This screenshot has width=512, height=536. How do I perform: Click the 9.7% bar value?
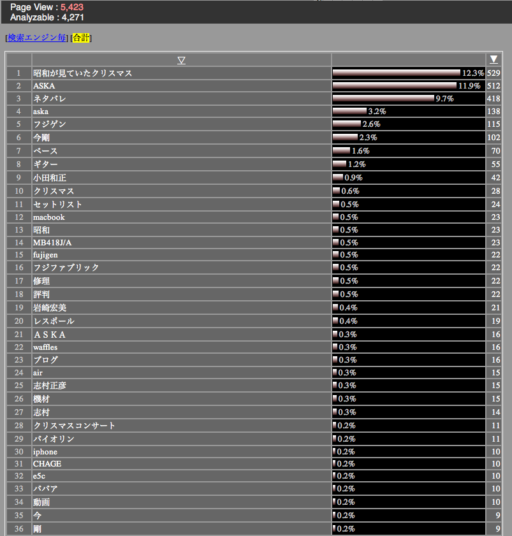pyautogui.click(x=444, y=99)
